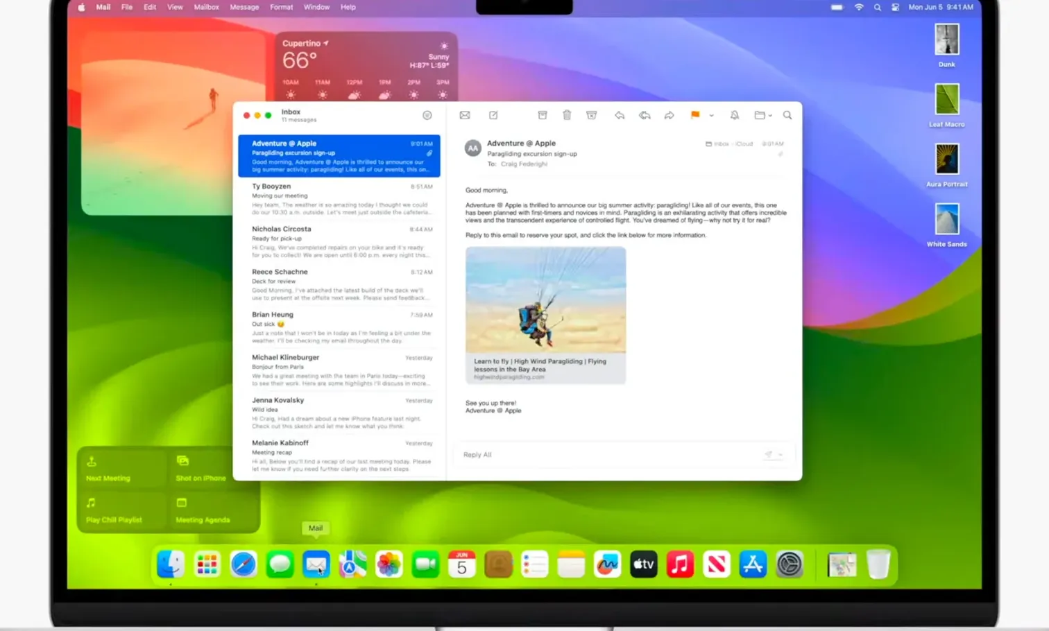Viewport: 1049px width, 631px height.
Task: Click the Reply All toolbar icon
Action: click(x=645, y=115)
